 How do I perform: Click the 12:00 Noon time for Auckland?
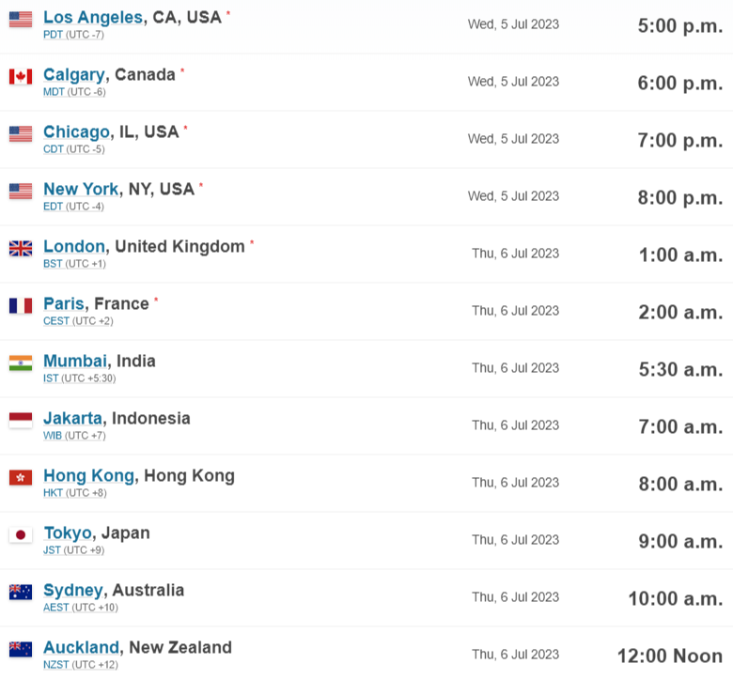coord(669,656)
